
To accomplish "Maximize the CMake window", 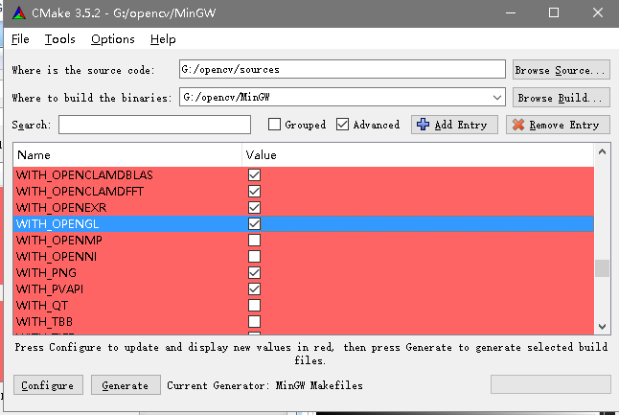I will (x=554, y=13).
